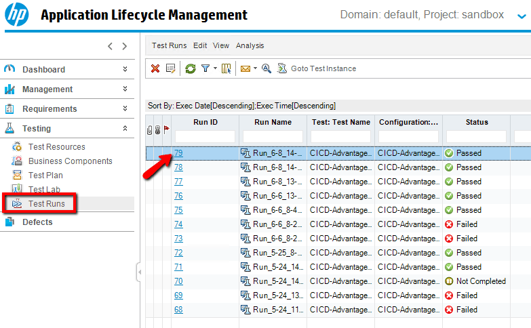Image resolution: width=531 pixels, height=328 pixels.
Task: Collapse sidebar with splitter handle
Action: (139, 272)
